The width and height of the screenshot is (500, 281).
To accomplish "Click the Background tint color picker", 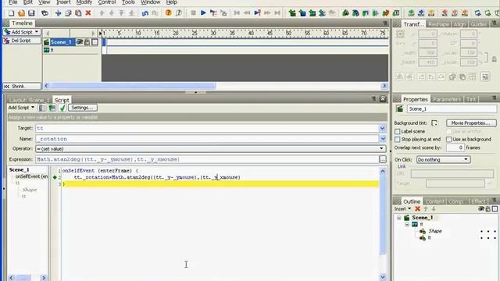I will click(434, 123).
